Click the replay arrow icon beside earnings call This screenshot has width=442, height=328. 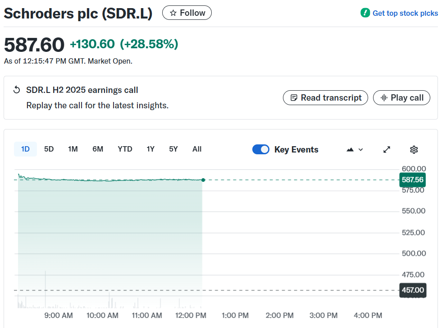17,90
